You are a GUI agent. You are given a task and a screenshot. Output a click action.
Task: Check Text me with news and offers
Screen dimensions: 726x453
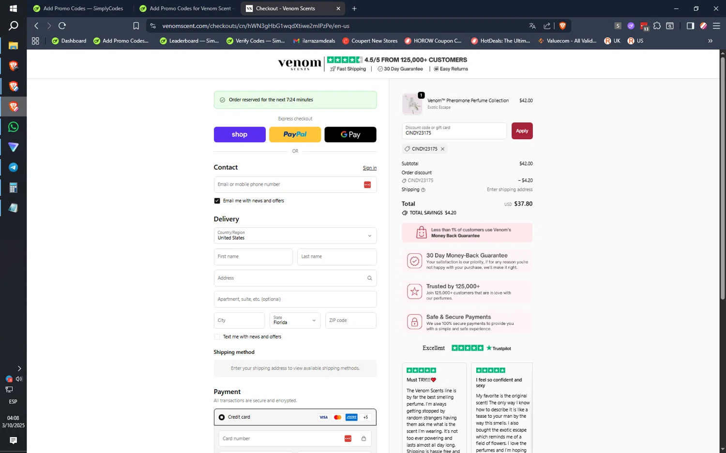[x=217, y=336]
